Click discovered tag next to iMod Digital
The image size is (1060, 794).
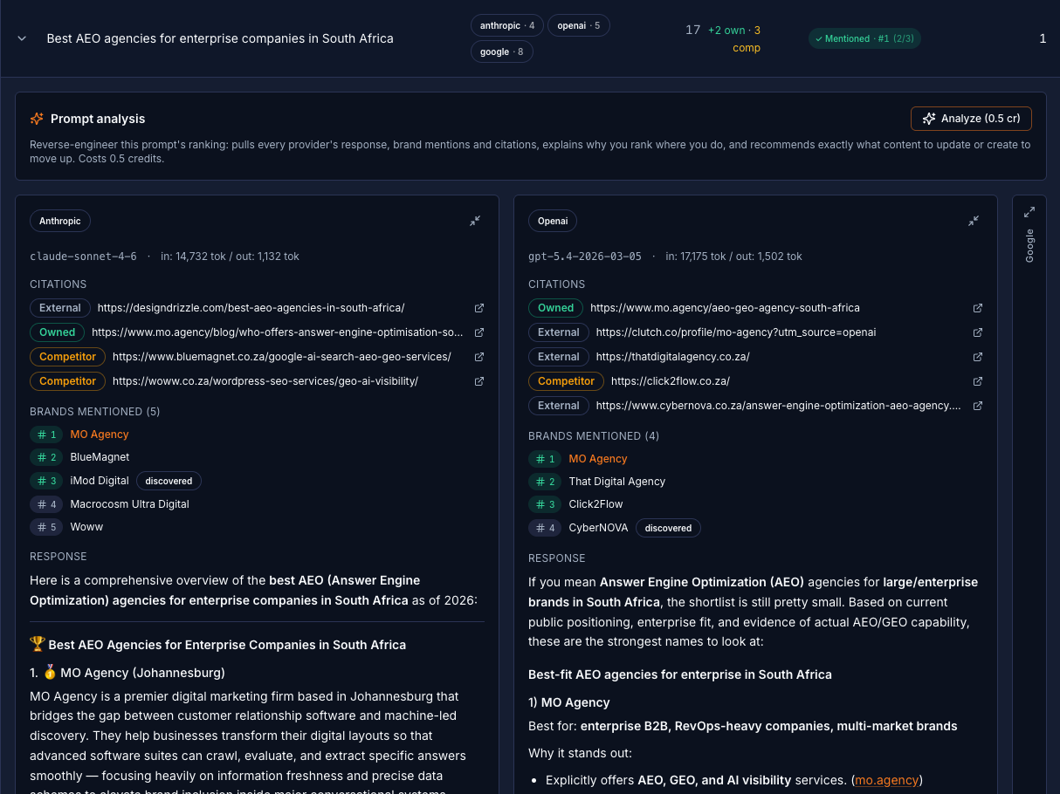169,481
